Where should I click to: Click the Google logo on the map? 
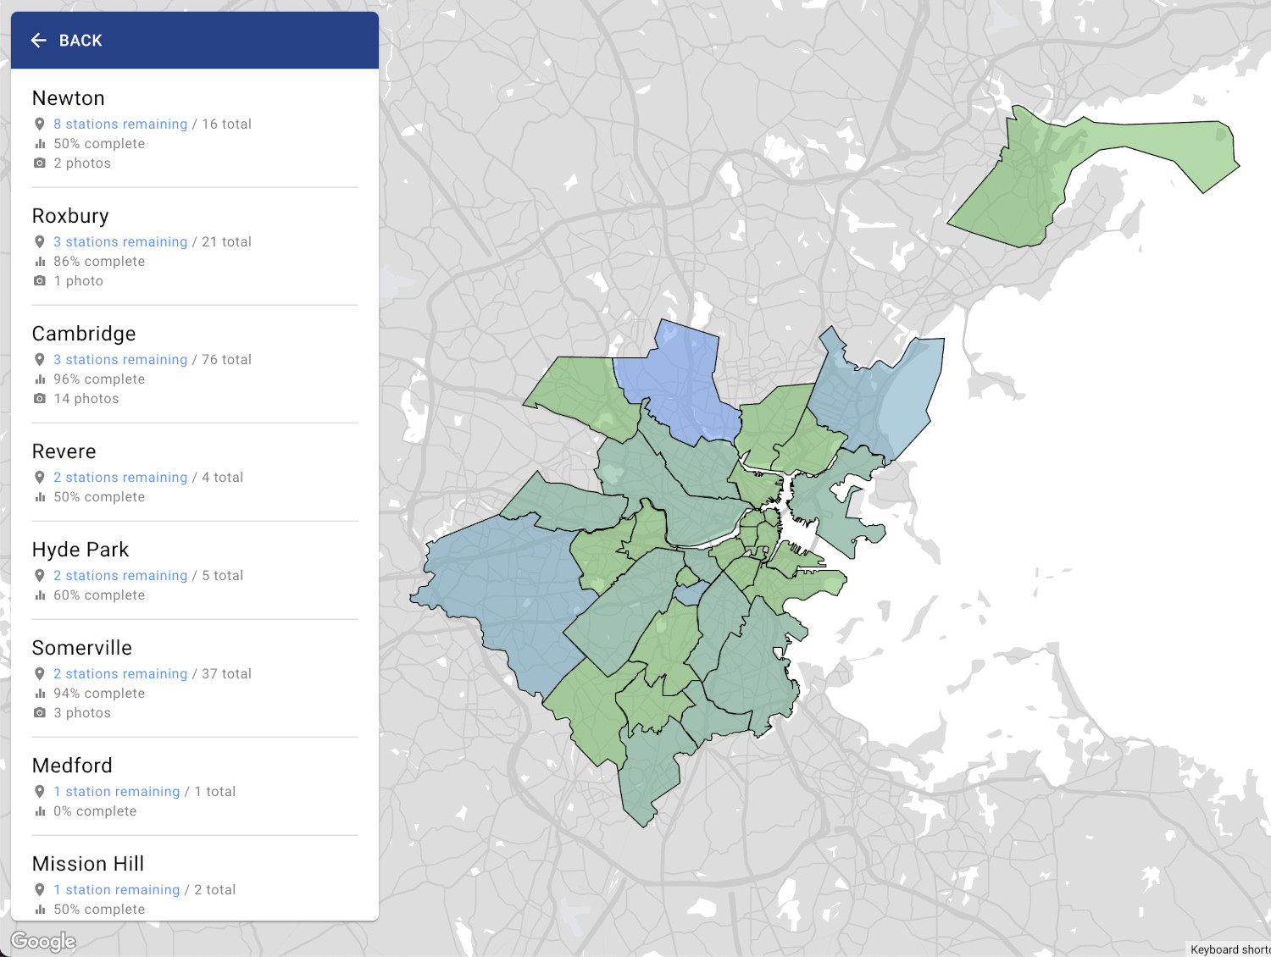[43, 941]
